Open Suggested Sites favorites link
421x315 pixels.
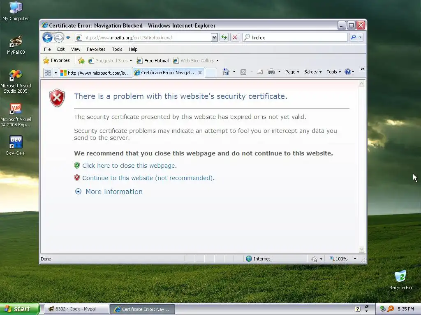[108, 61]
